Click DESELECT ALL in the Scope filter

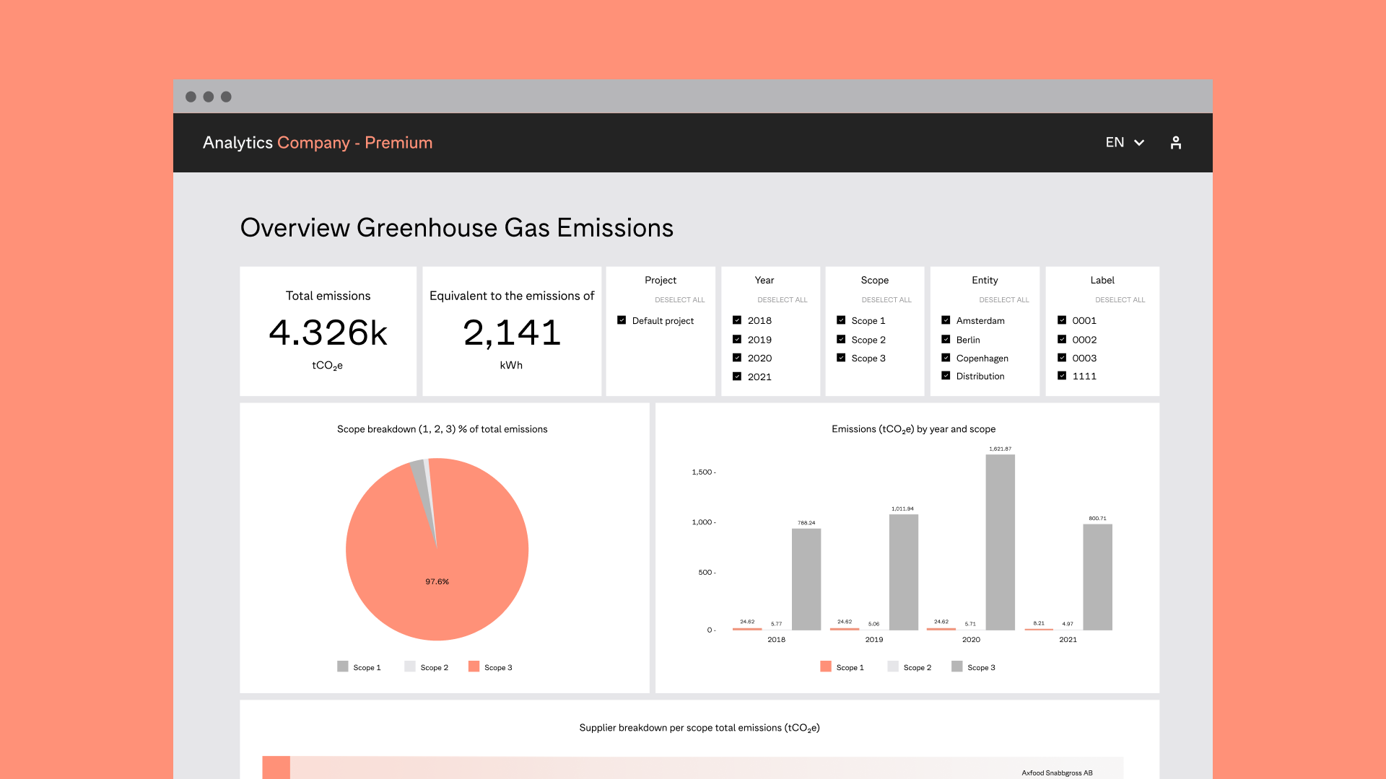[x=886, y=299]
